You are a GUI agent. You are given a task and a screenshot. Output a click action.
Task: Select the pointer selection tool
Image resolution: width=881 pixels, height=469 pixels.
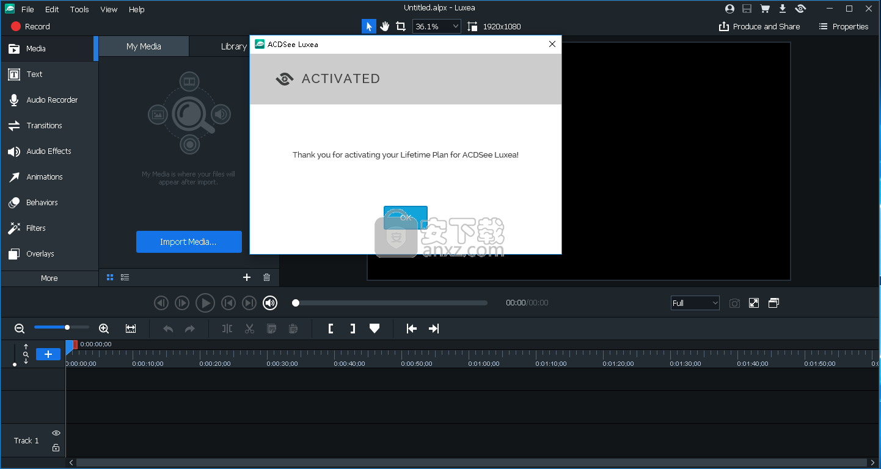coord(368,26)
